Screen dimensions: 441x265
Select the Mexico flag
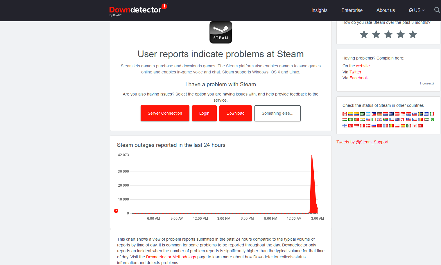coord(409,126)
